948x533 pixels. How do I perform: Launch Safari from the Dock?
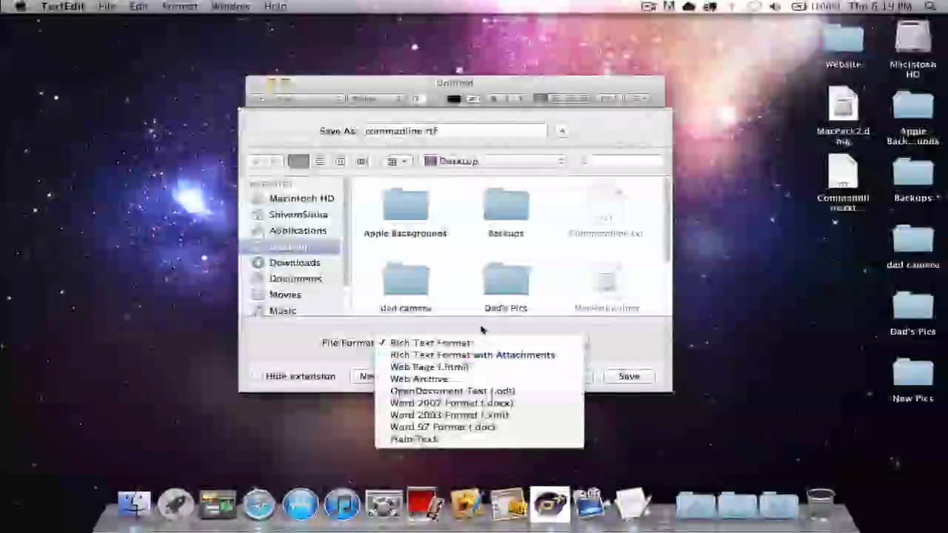[x=259, y=505]
